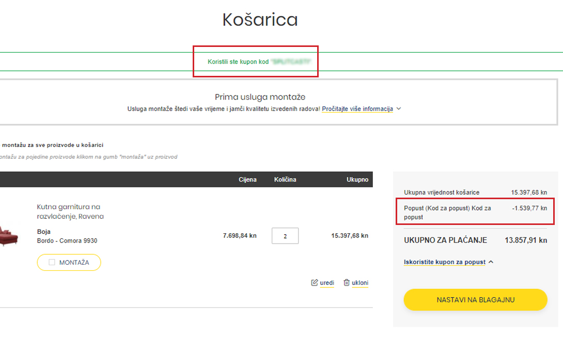Expand the chevron after Pročitajte više informacija
563x355 pixels.
pos(399,109)
